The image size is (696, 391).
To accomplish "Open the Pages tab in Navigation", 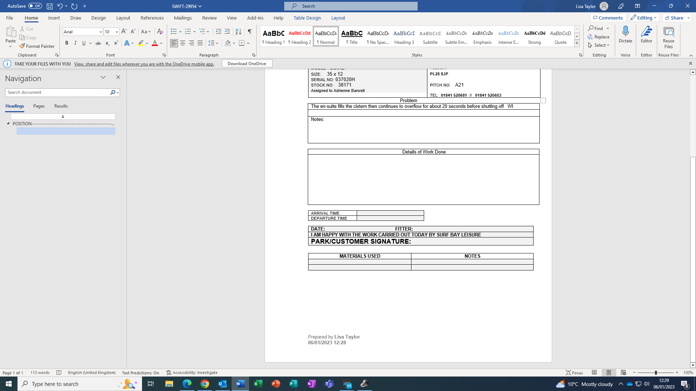I will point(39,106).
